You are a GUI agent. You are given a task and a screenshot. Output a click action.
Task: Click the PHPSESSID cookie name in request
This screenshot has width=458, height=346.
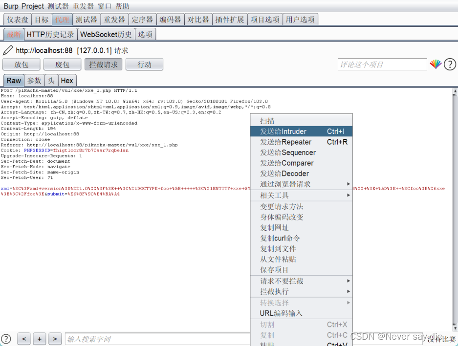click(37, 151)
